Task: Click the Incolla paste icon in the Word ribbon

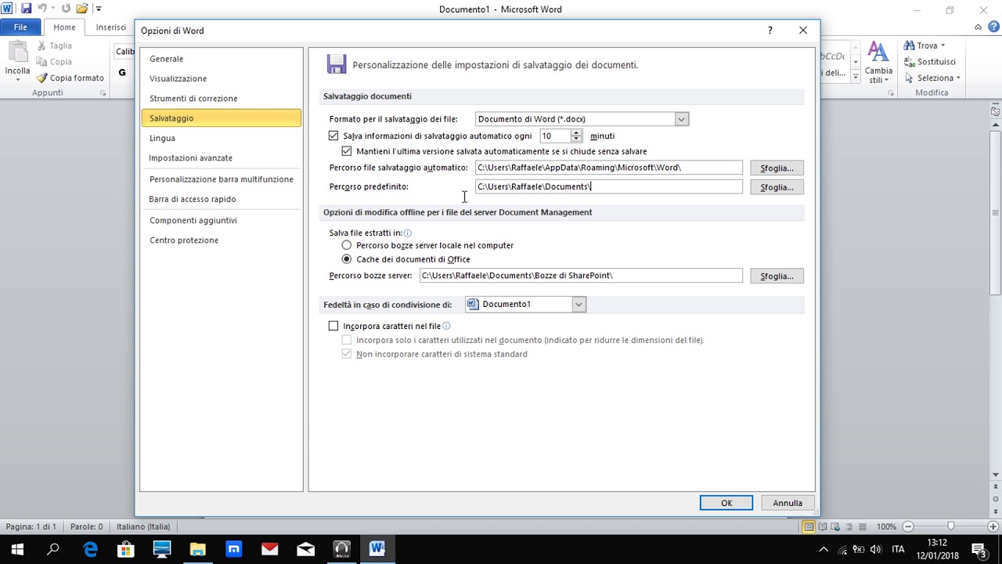Action: click(17, 52)
